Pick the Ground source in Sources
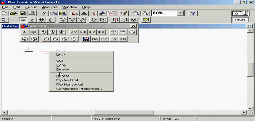255x121 pixels. coord(25,32)
